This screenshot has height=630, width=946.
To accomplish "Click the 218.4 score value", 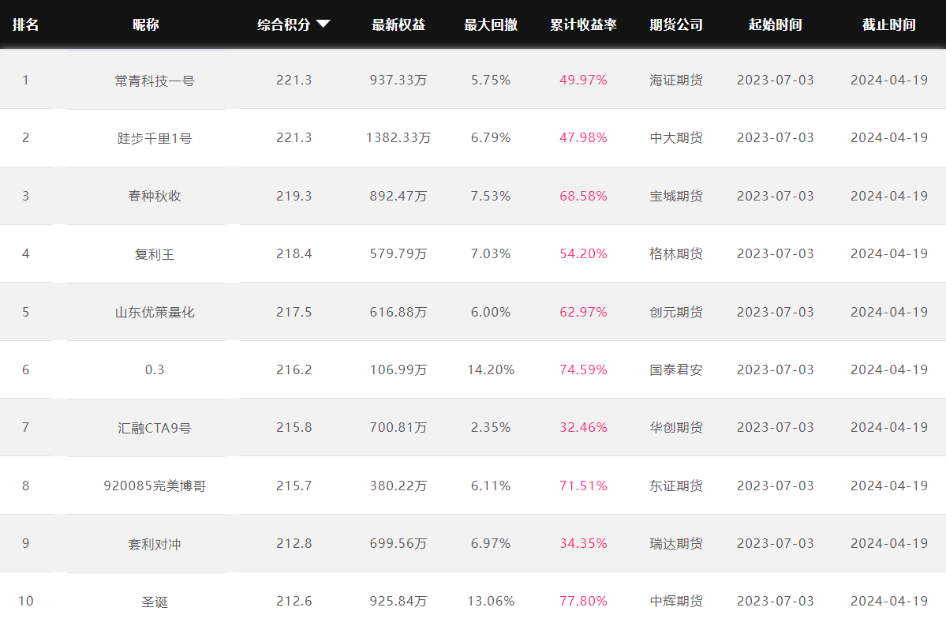I will point(294,253).
